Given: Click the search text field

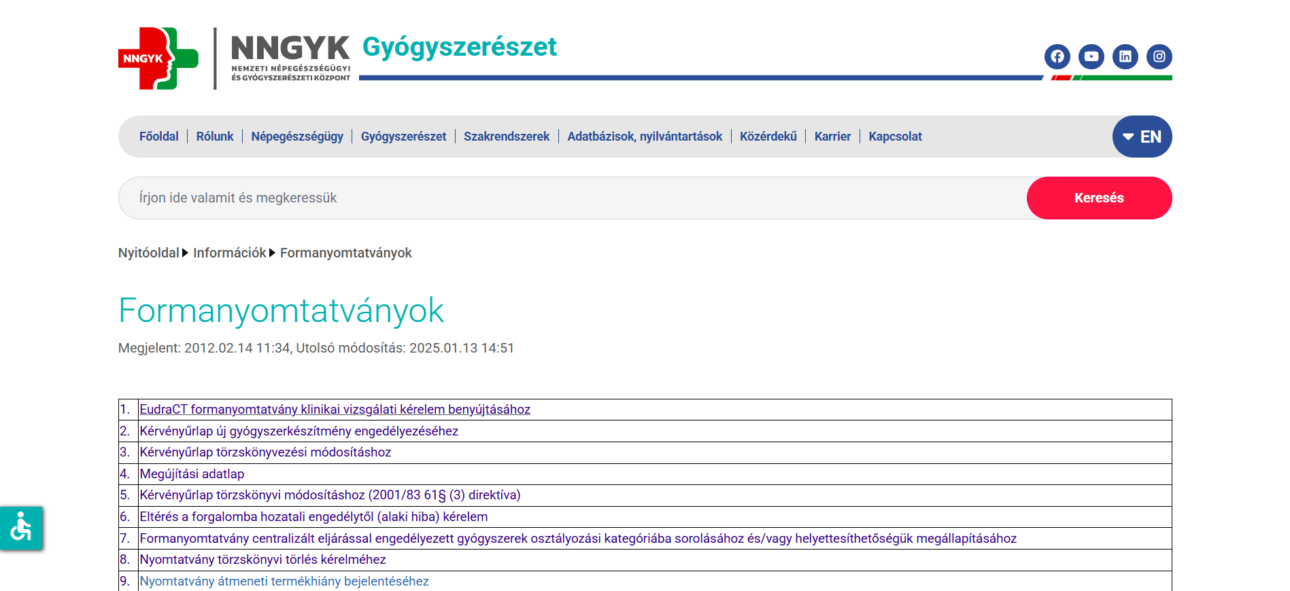Looking at the screenshot, I should point(573,198).
